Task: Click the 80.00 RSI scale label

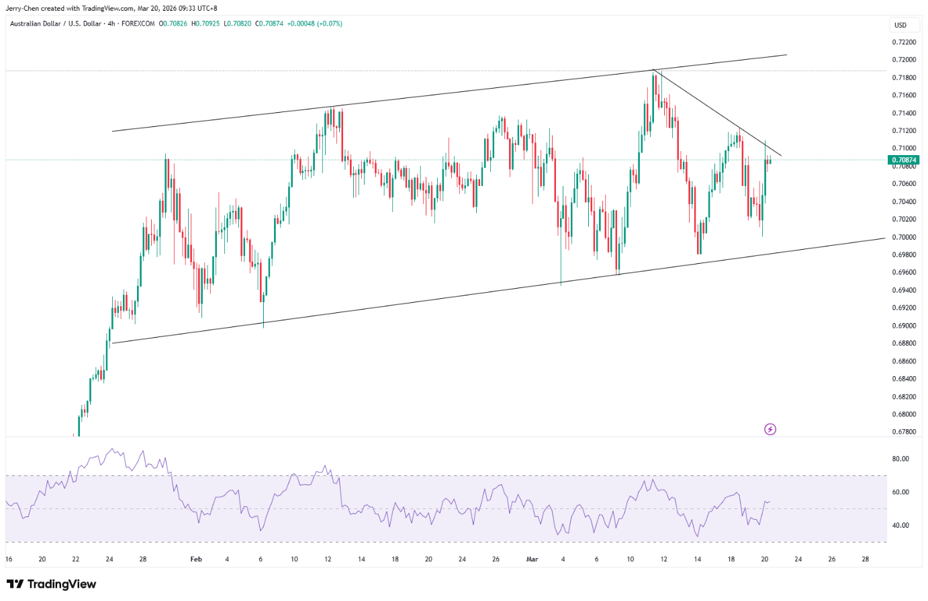Action: click(x=900, y=459)
